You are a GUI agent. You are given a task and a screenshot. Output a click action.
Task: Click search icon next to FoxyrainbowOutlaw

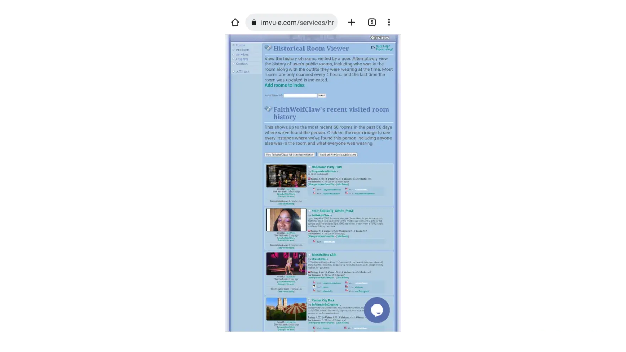tap(338, 172)
